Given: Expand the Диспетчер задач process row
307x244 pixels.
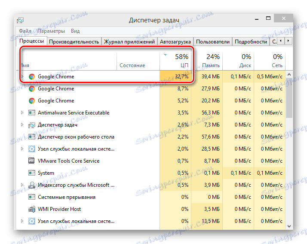Looking at the screenshot, I should pyautogui.click(x=22, y=125).
